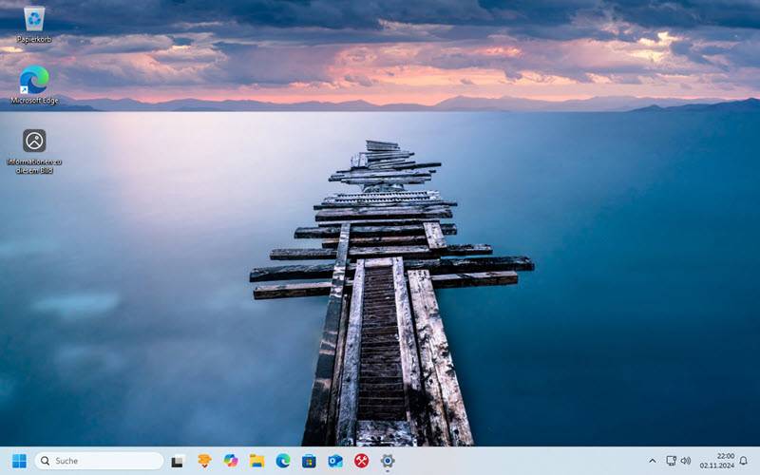Open Microsoft Store from the taskbar
760x475 pixels.
pyautogui.click(x=309, y=461)
